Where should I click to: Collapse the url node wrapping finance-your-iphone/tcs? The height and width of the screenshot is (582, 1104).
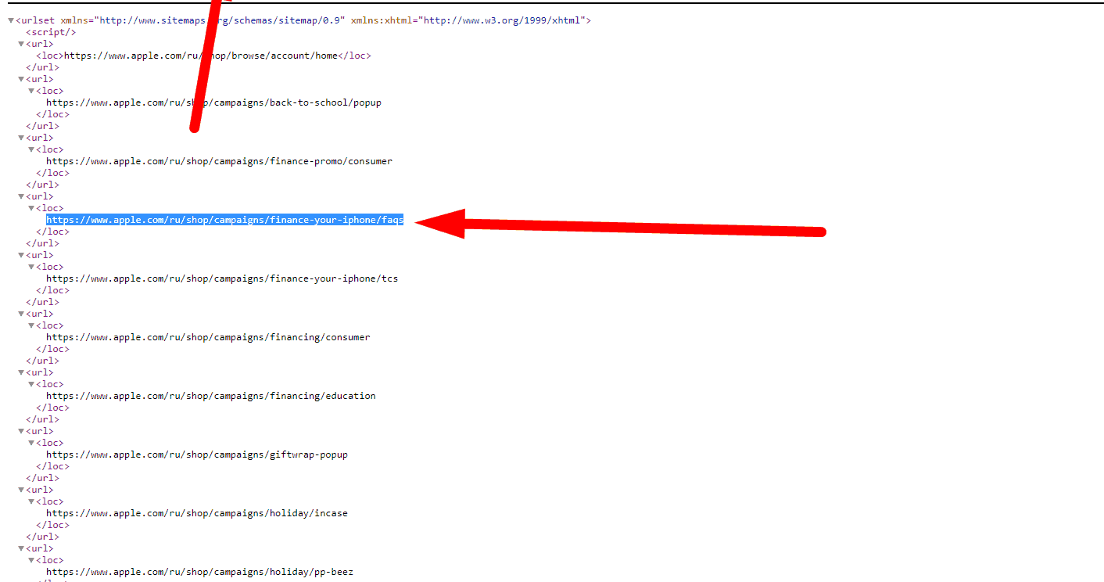(x=22, y=255)
